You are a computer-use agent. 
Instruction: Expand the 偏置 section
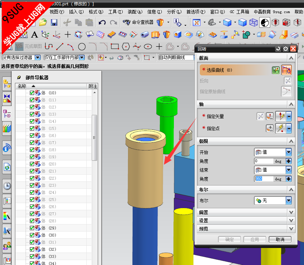pyautogui.click(x=291, y=212)
